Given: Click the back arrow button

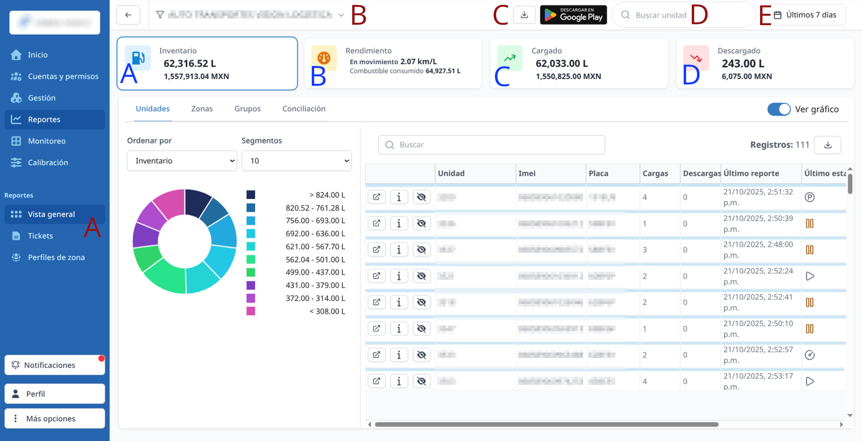Looking at the screenshot, I should 128,15.
